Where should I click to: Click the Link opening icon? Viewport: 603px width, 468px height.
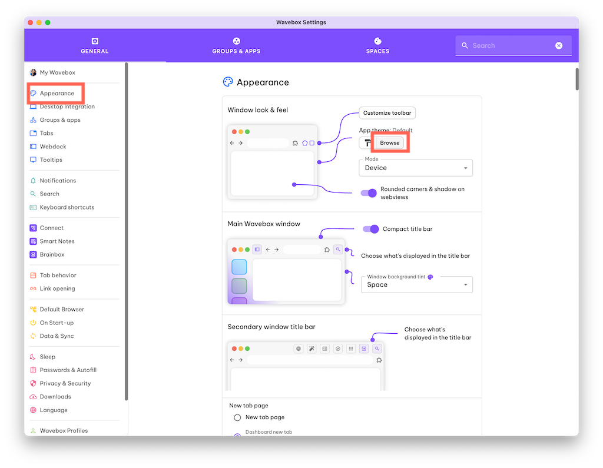click(33, 288)
